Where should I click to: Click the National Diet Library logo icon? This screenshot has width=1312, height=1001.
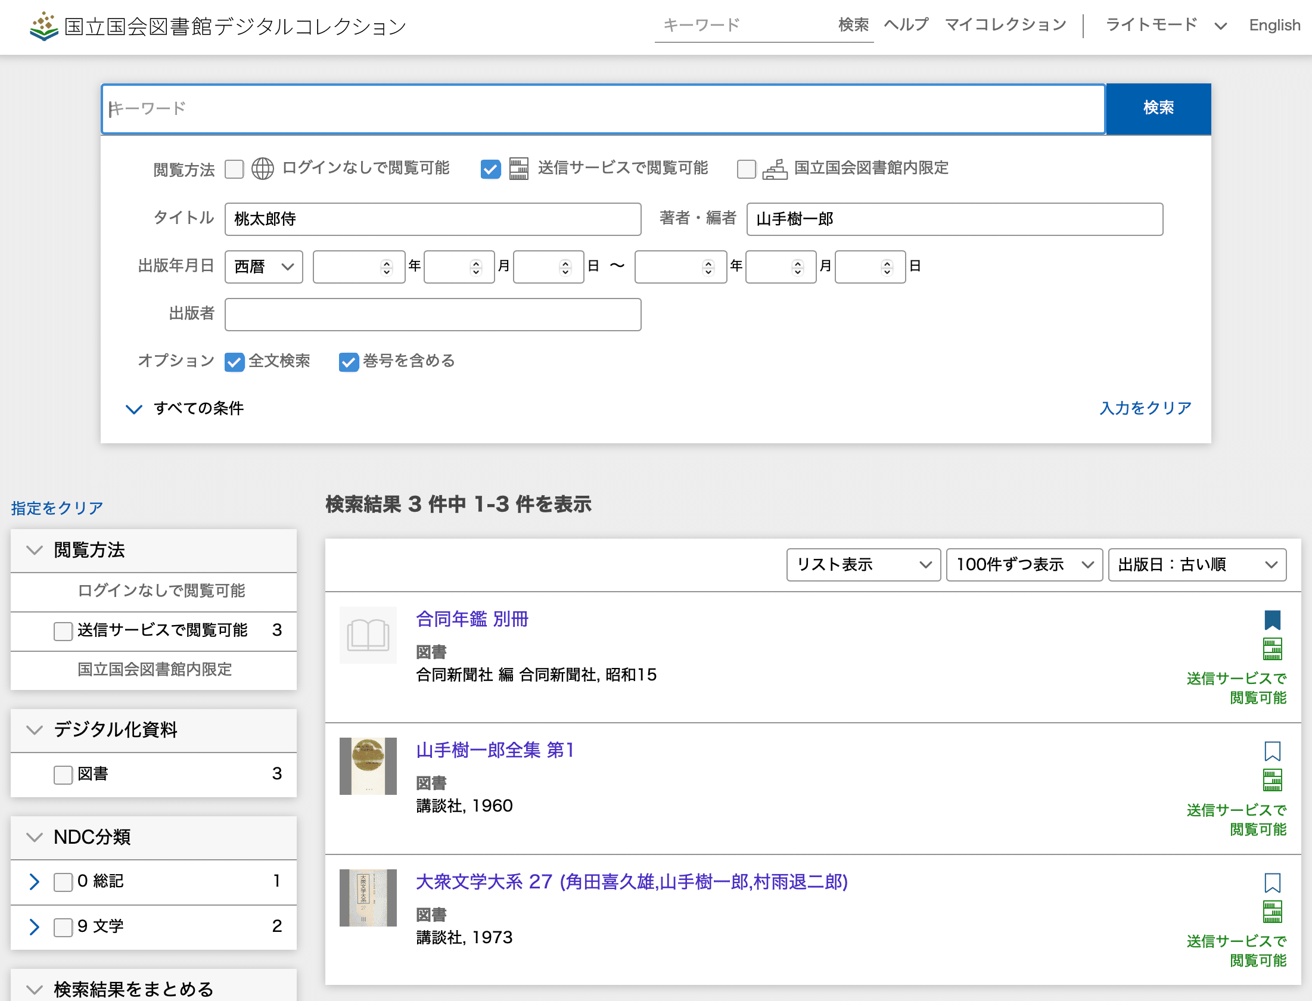(x=44, y=26)
